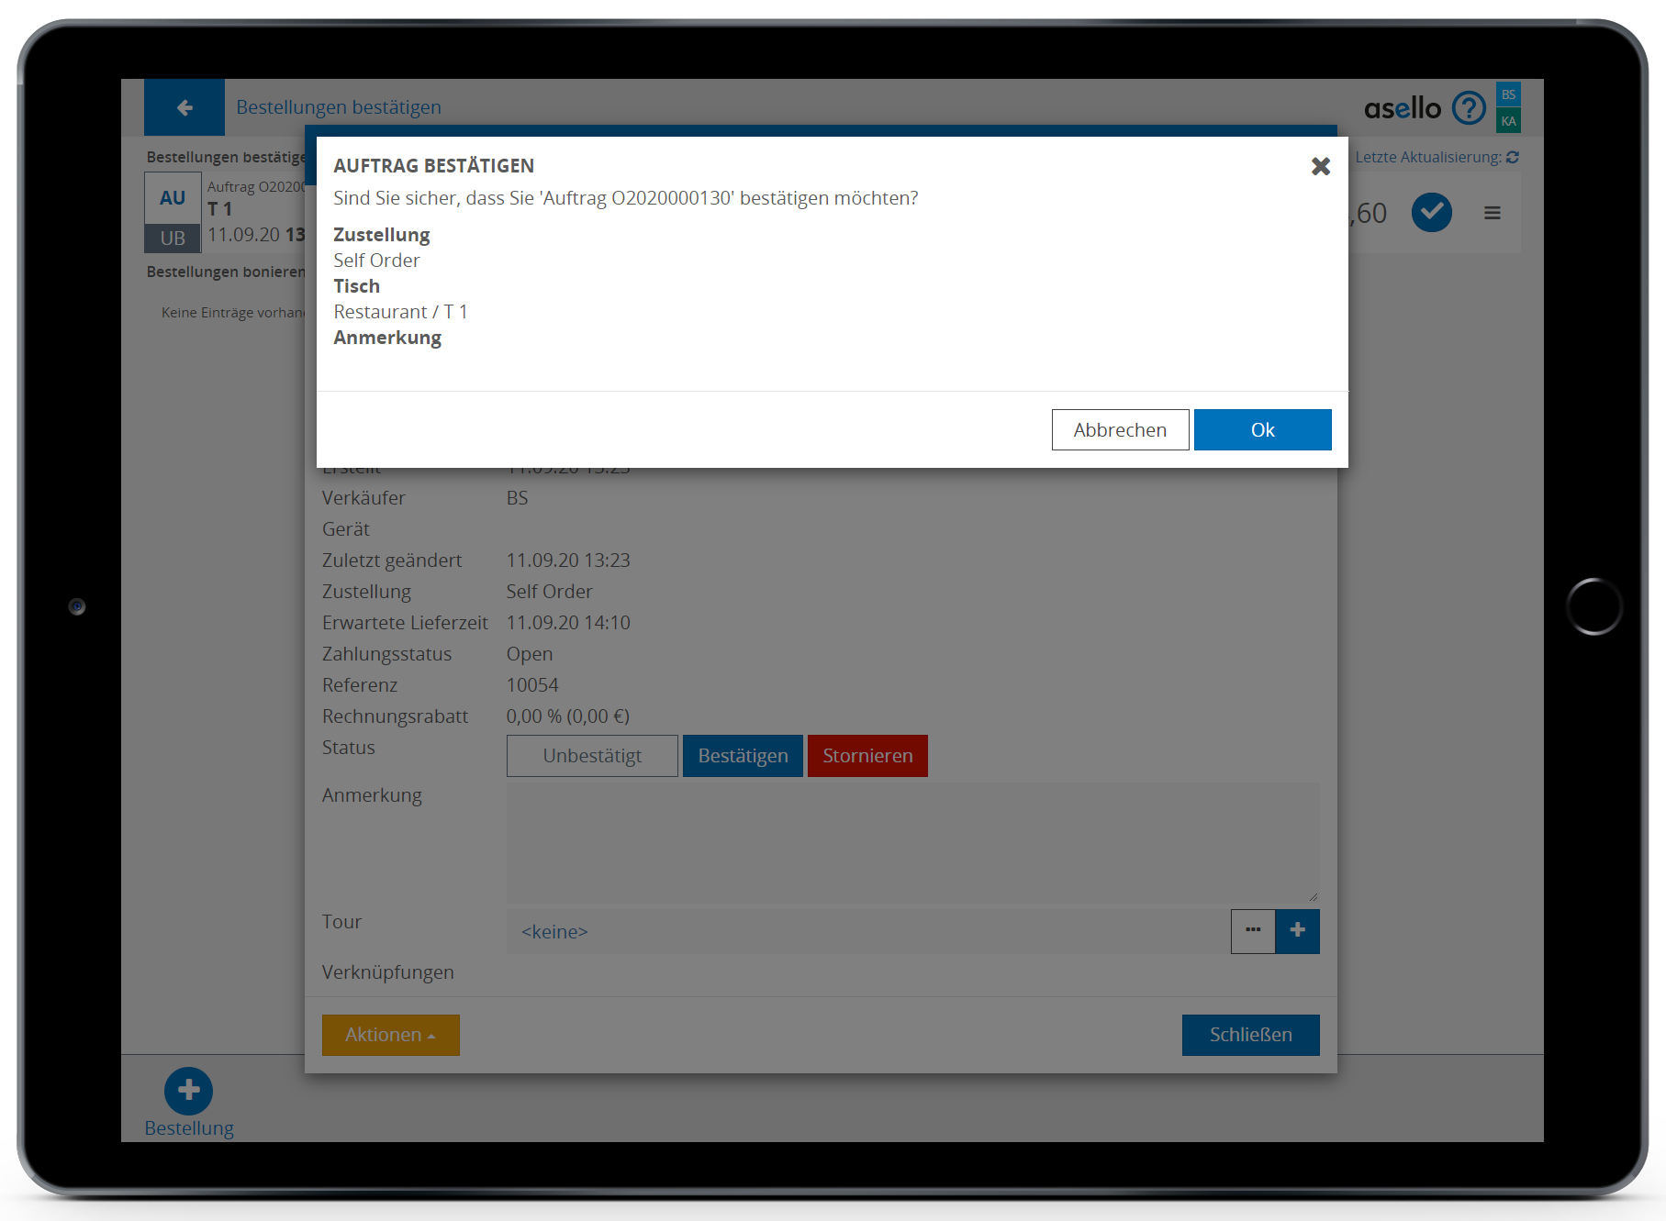Go back using the arrow icon

184,108
